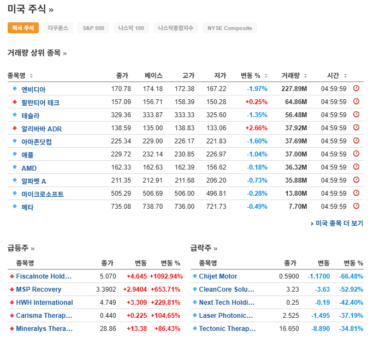The height and width of the screenshot is (338, 368).
Task: Click the up arrow beside Fiscalnote Hold...
Action: (x=11, y=276)
